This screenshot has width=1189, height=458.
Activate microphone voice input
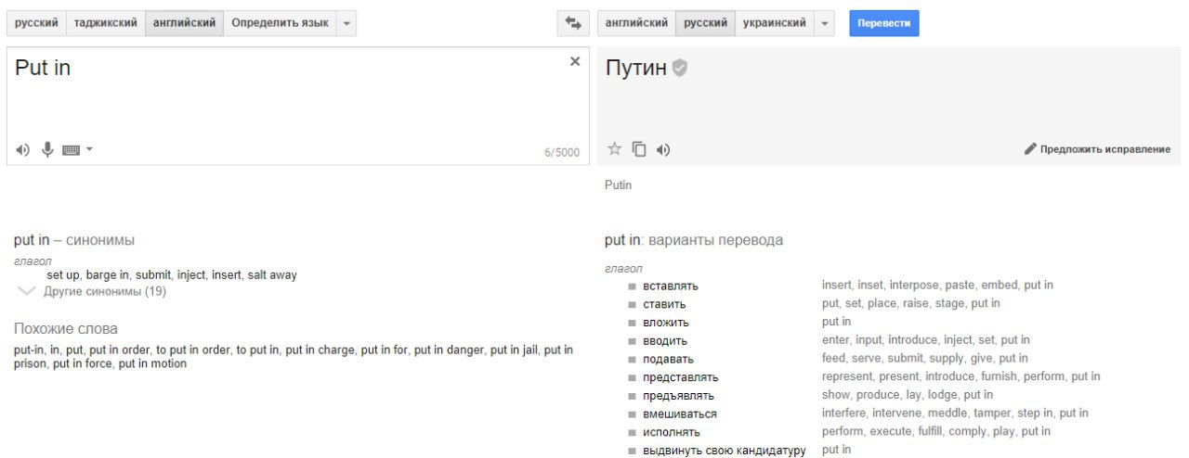47,149
